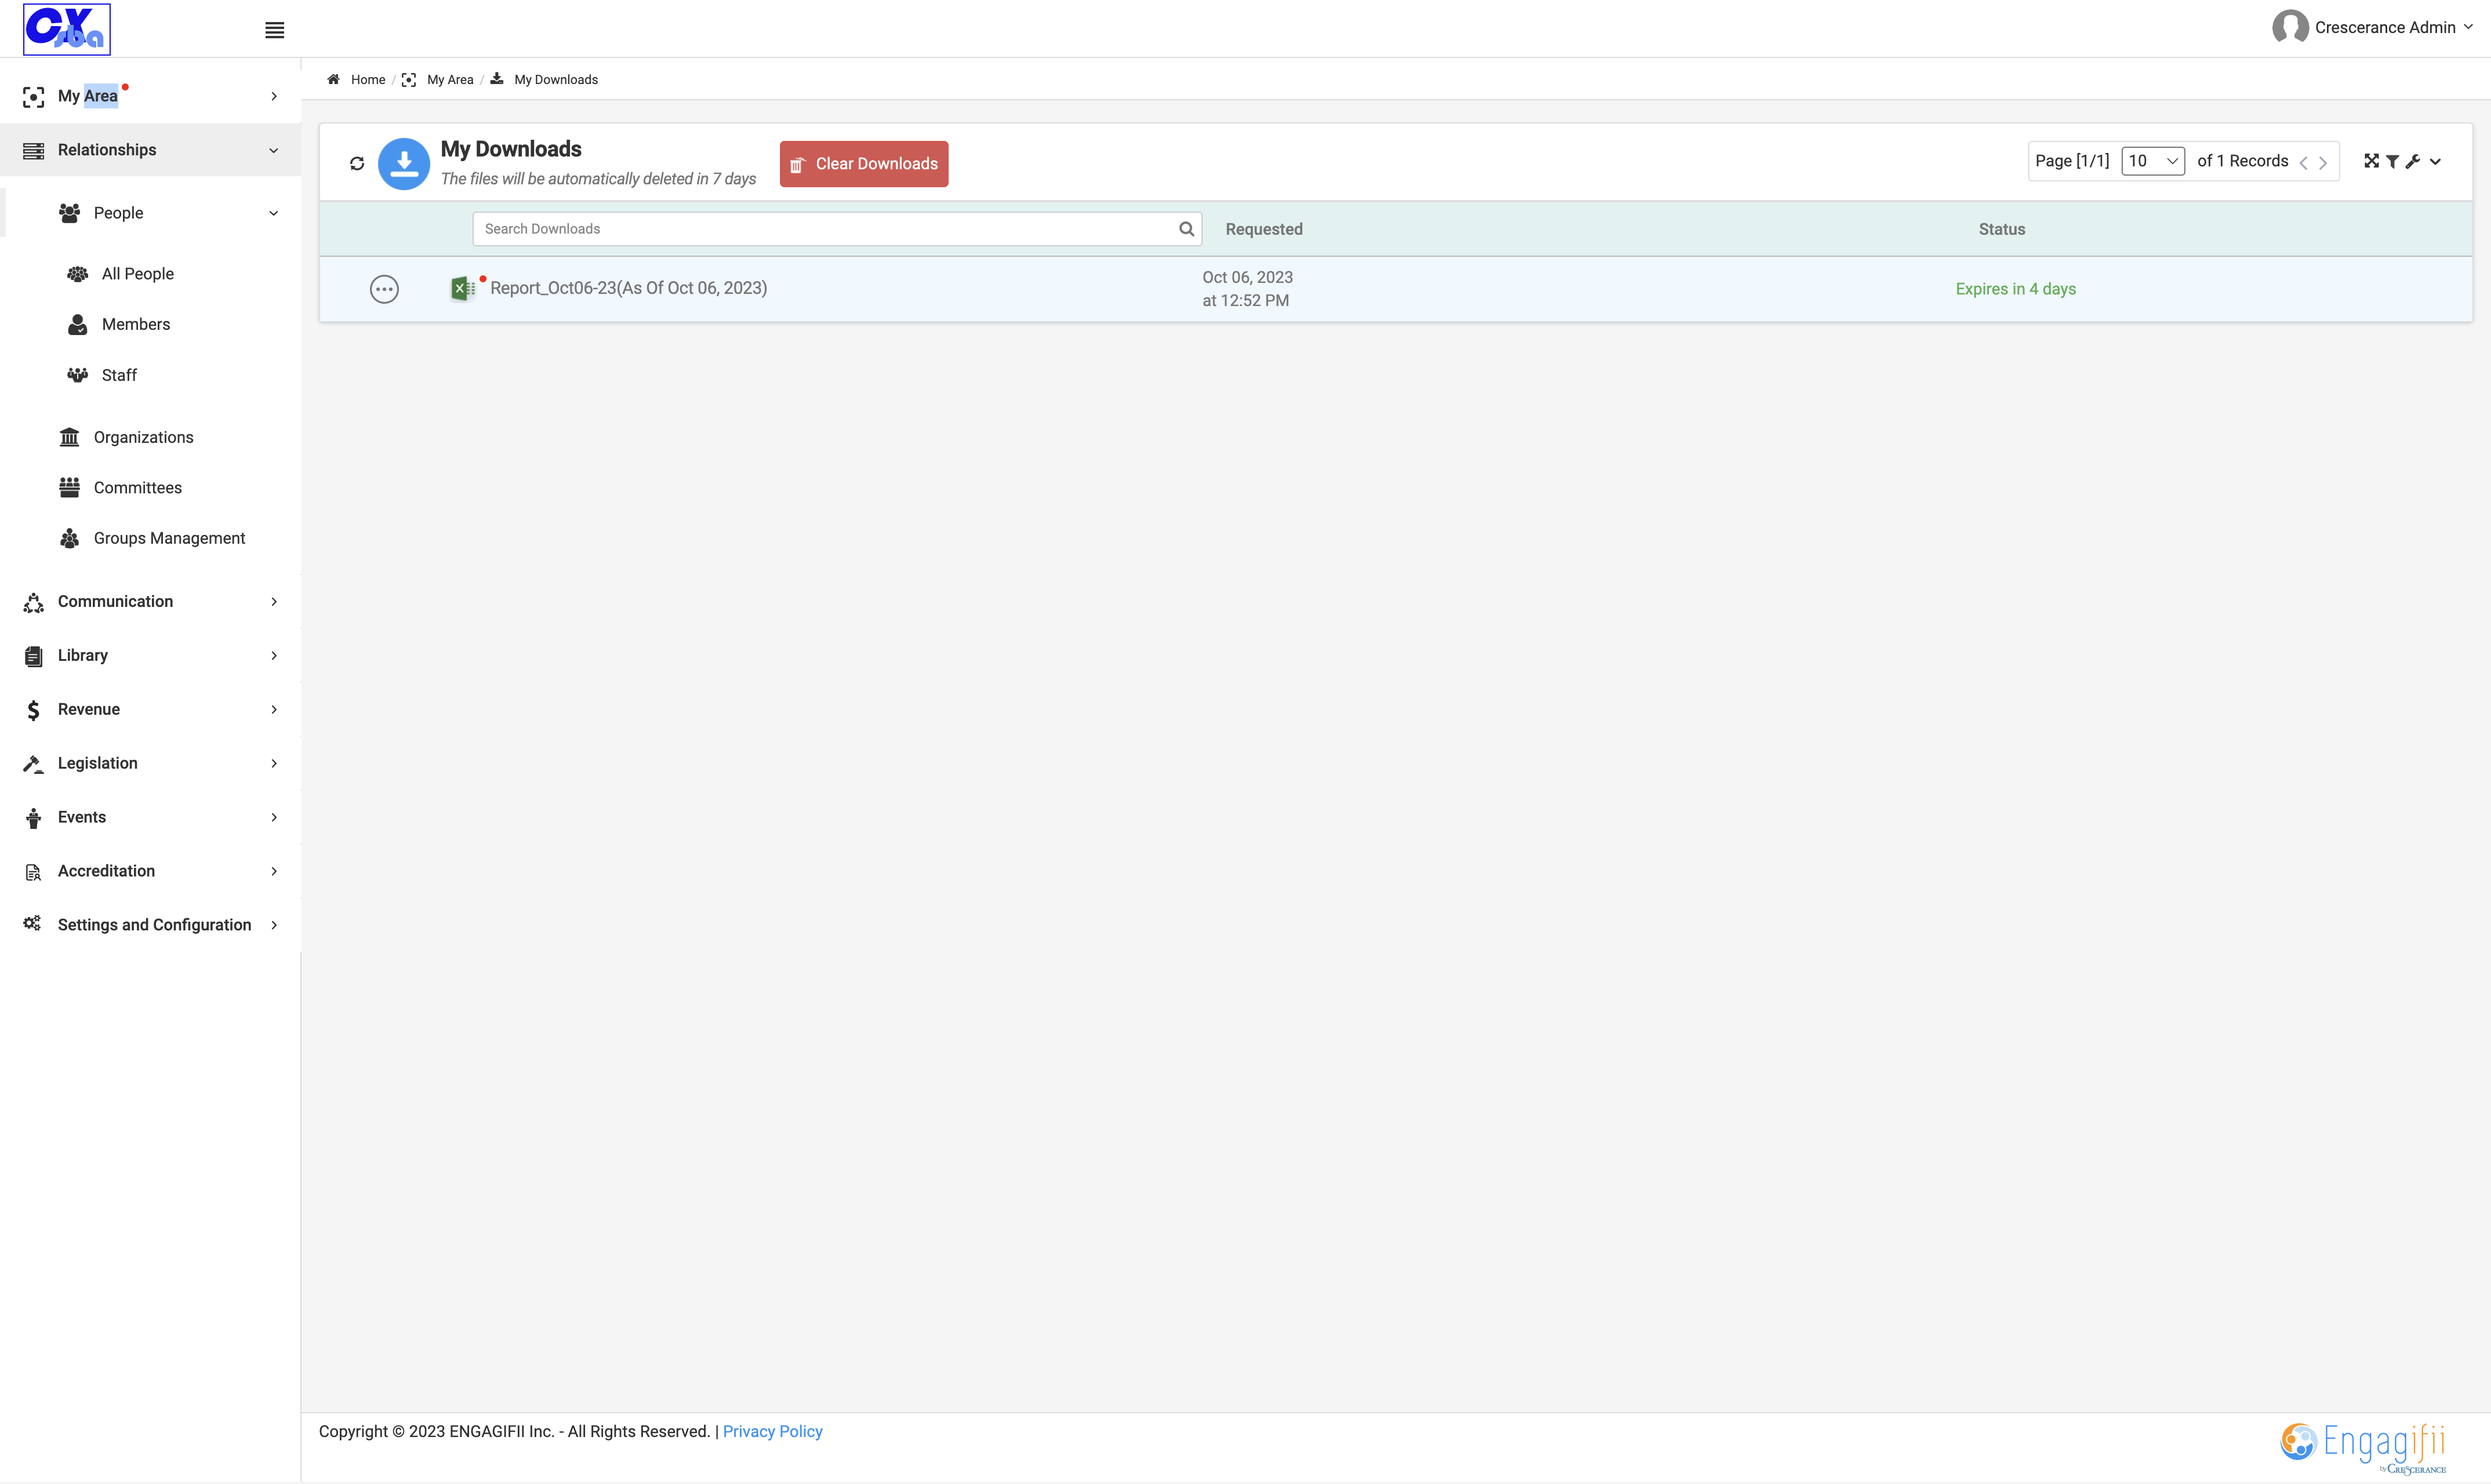Click My Area breadcrumb link
This screenshot has width=2491, height=1484.
[450, 79]
